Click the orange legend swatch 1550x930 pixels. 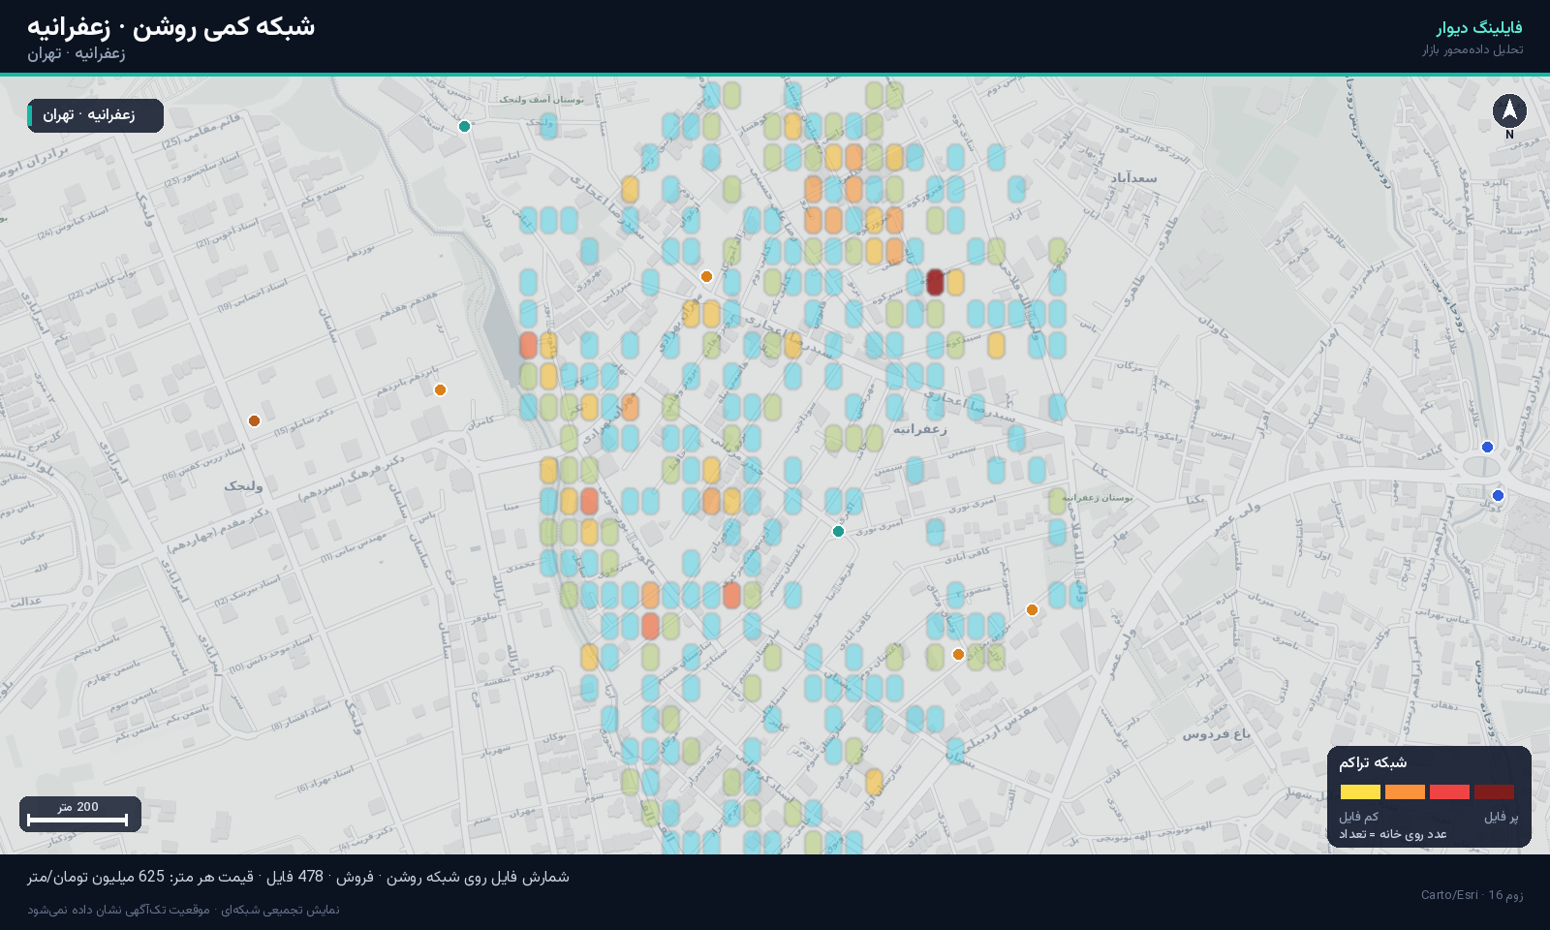point(1405,791)
